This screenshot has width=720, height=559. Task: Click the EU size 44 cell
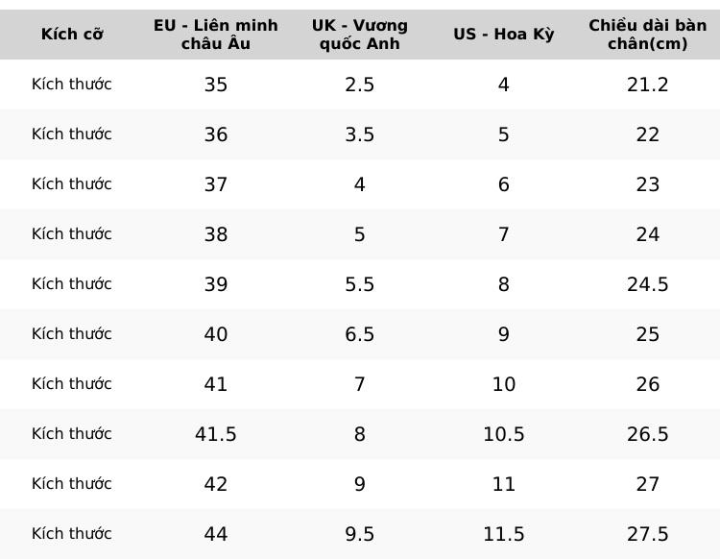tap(216, 534)
